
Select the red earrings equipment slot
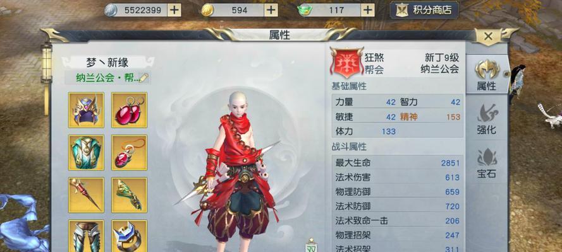coord(129,110)
